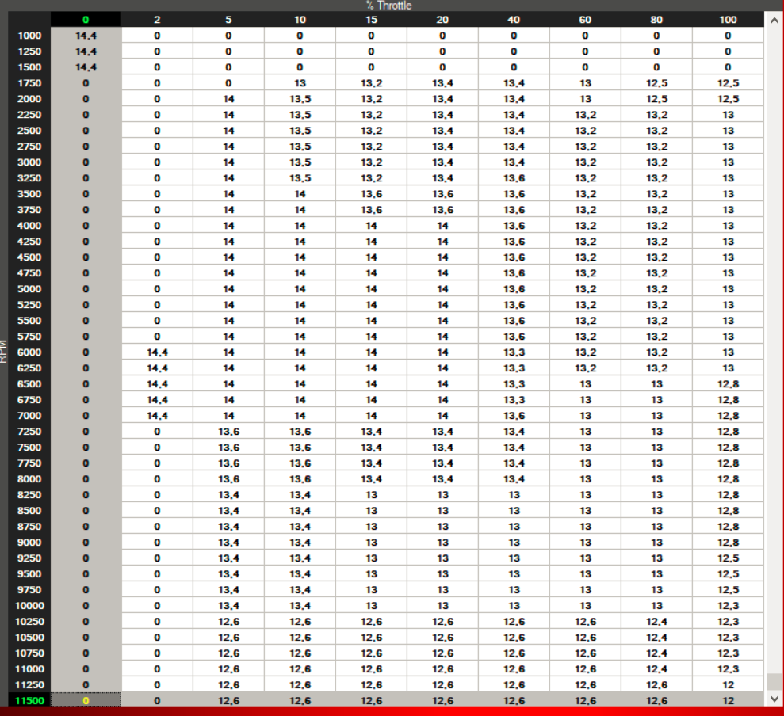Select the 100% throttle column header

click(x=728, y=20)
